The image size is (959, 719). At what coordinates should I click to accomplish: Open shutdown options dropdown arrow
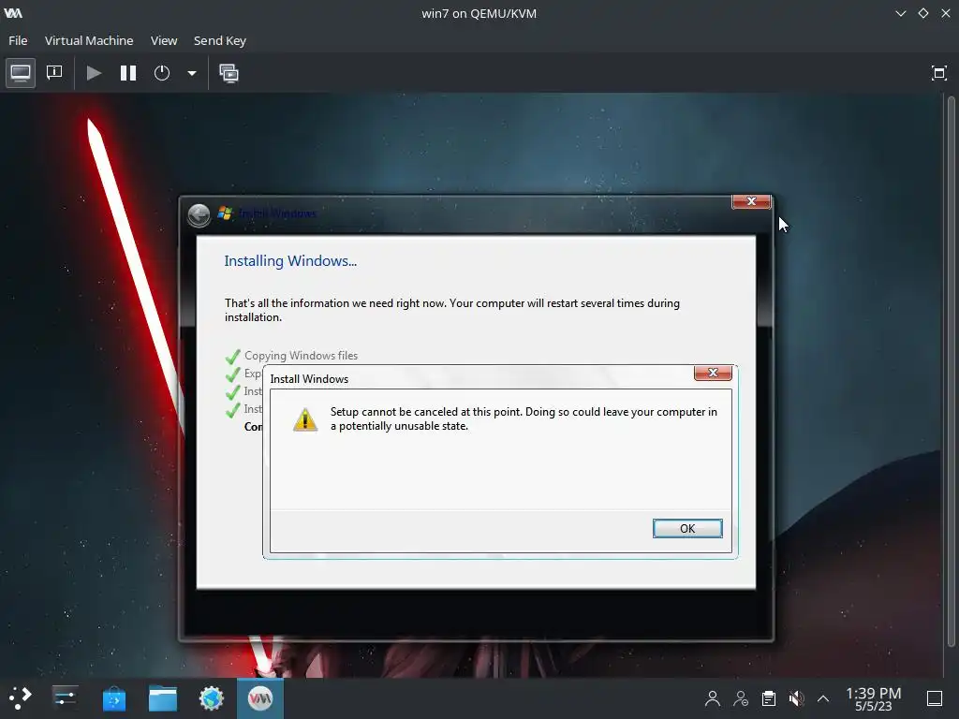click(x=191, y=73)
